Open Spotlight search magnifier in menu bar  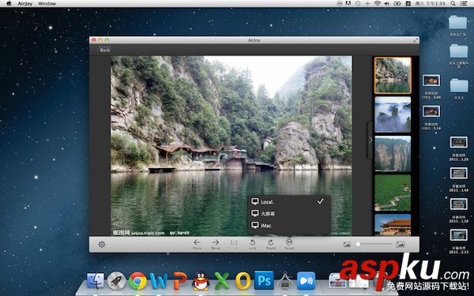point(453,3)
